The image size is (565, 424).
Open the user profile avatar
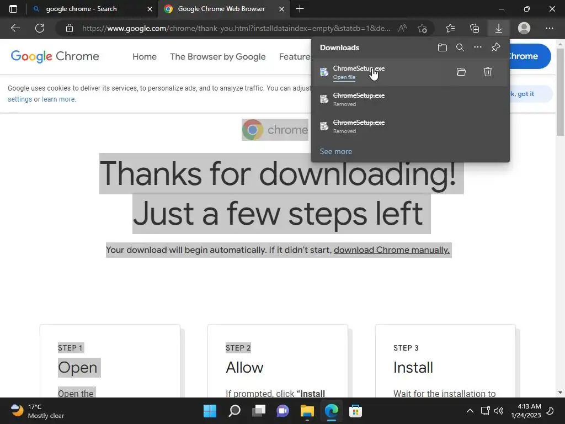coord(524,28)
